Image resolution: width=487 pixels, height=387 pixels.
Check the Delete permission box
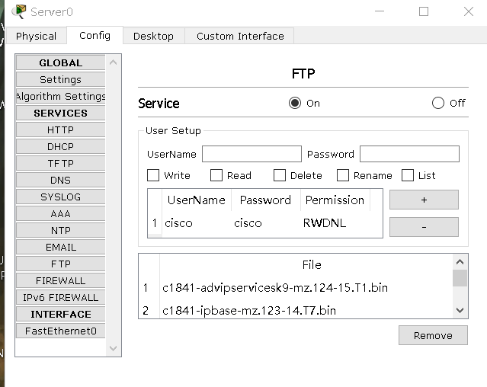click(x=280, y=175)
